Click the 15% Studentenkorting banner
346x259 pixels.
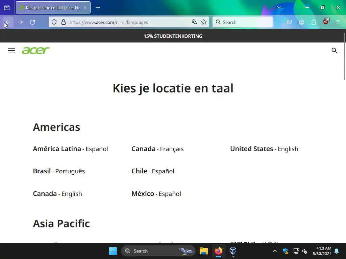click(x=173, y=36)
